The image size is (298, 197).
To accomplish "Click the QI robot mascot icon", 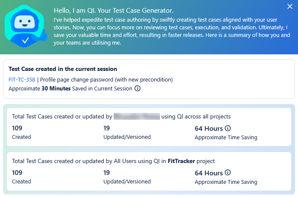I will tap(25, 26).
